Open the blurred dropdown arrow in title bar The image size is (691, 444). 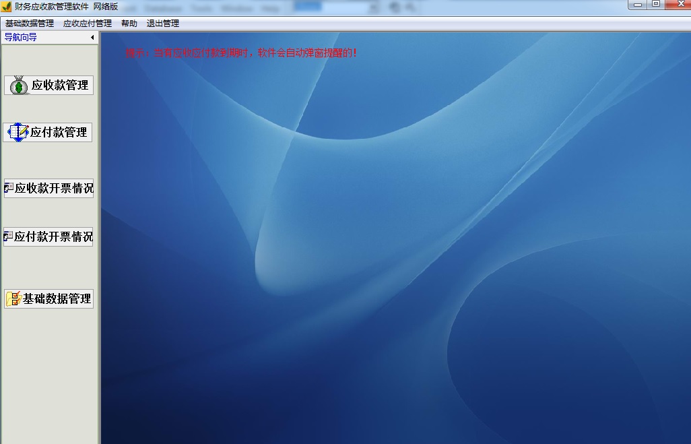(374, 7)
